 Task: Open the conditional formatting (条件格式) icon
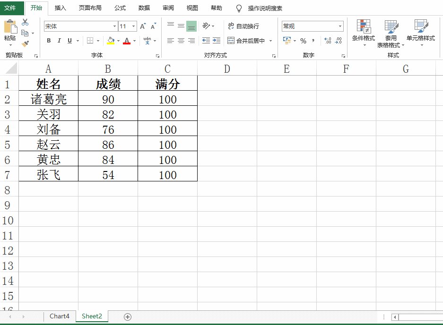pos(363,31)
